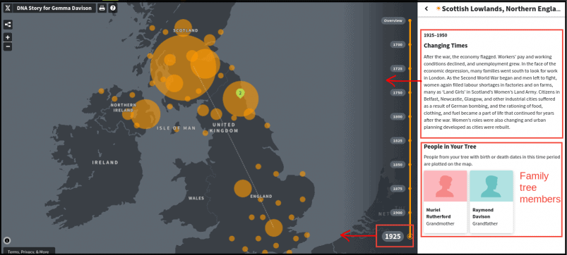The height and width of the screenshot is (255, 567).
Task: Click the SCOTLAND map label
Action: pos(186,31)
